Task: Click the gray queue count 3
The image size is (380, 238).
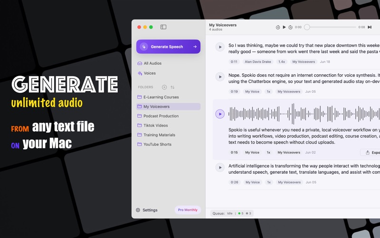Action: pyautogui.click(x=248, y=213)
